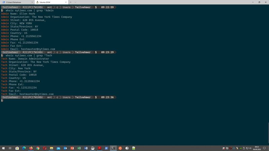Viewport: 269px width, 151px height.
Task: Close the C:\Users\Teilnehmer tab
Action: tap(32, 2)
